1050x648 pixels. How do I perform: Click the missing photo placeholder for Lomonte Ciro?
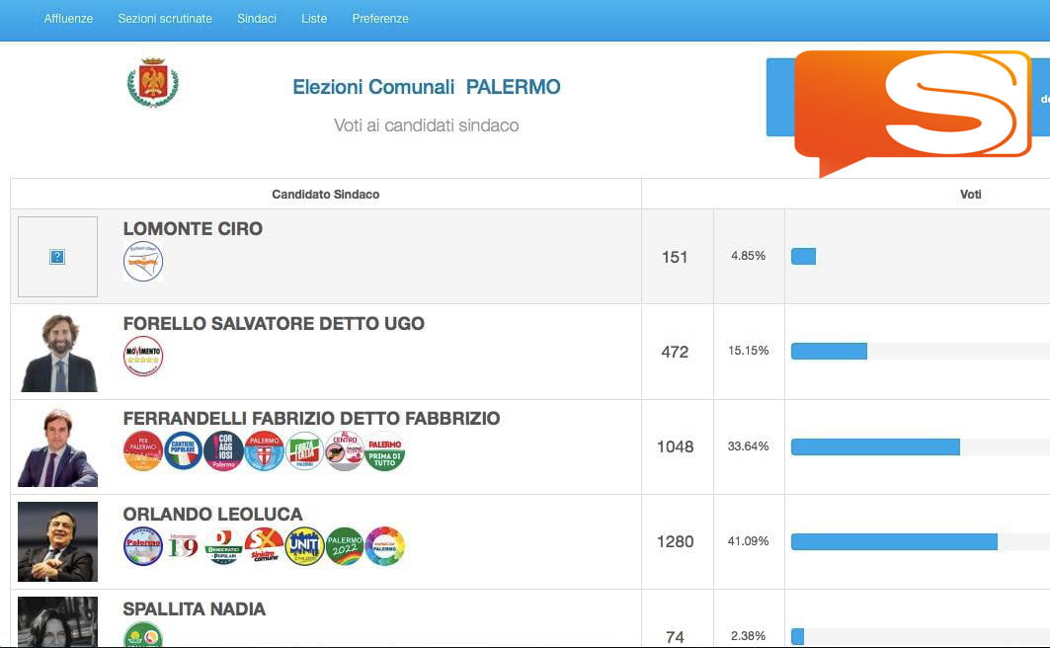(57, 257)
